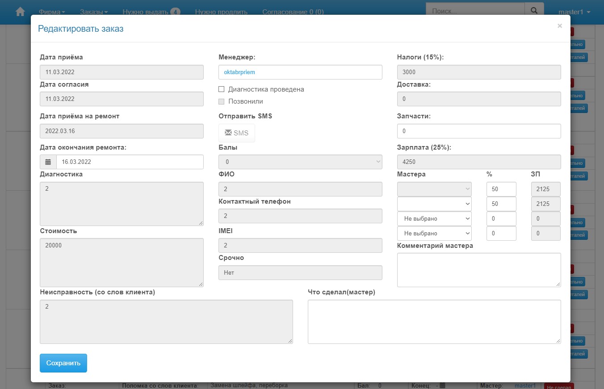Image resolution: width=604 pixels, height=389 pixels.
Task: Click the ЗП value in the second Мастера row
Action: (x=546, y=204)
